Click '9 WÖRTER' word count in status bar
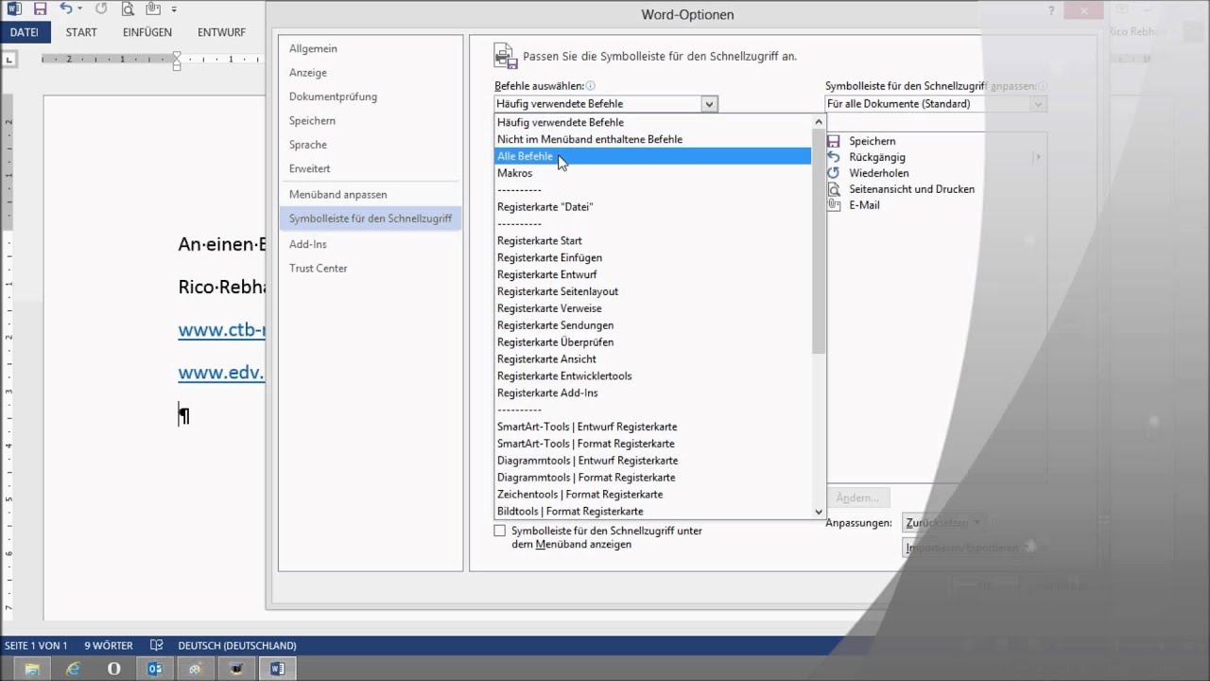Screen dimensions: 1210x681 click(109, 646)
